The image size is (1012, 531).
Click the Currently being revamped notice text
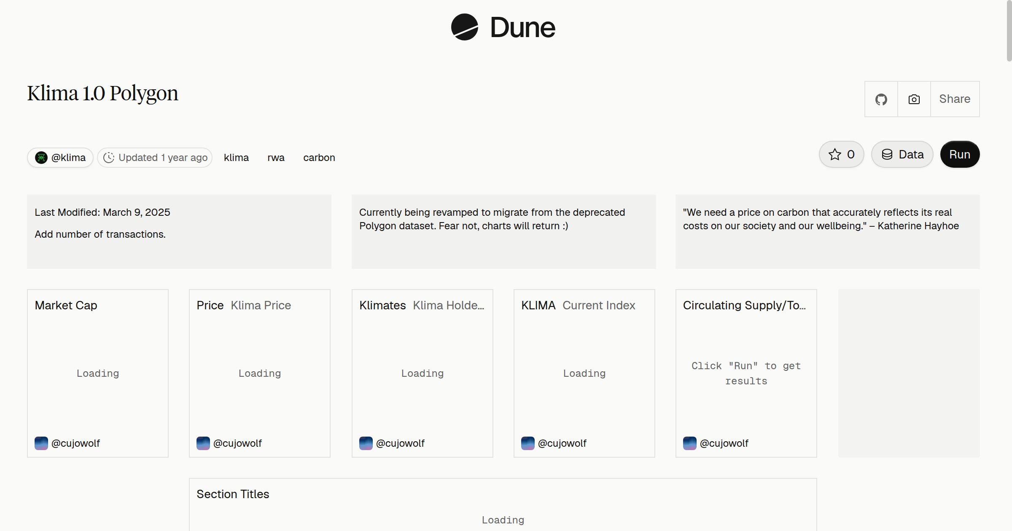[x=492, y=219]
